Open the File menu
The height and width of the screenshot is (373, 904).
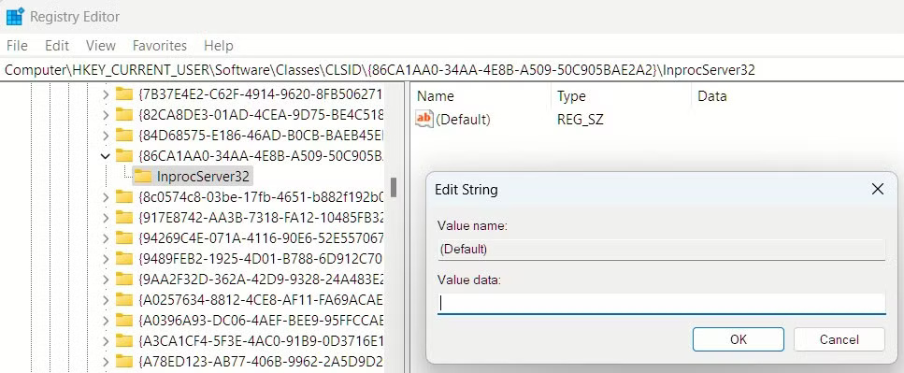tap(17, 46)
